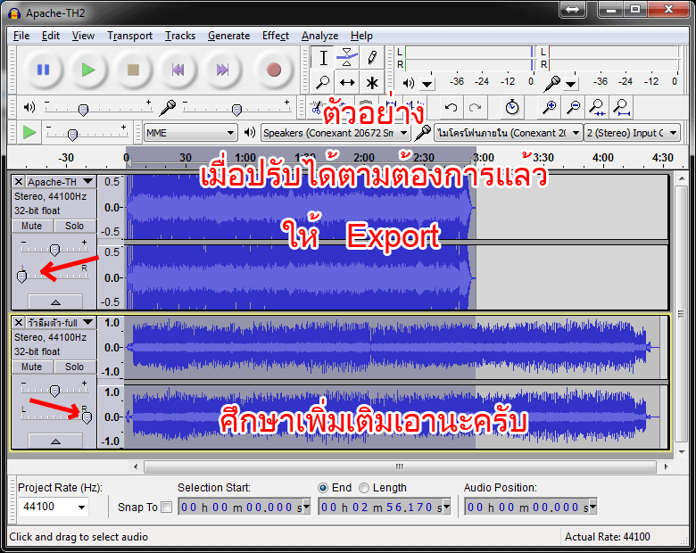The image size is (696, 553).
Task: Open the Generate menu
Action: 228,36
